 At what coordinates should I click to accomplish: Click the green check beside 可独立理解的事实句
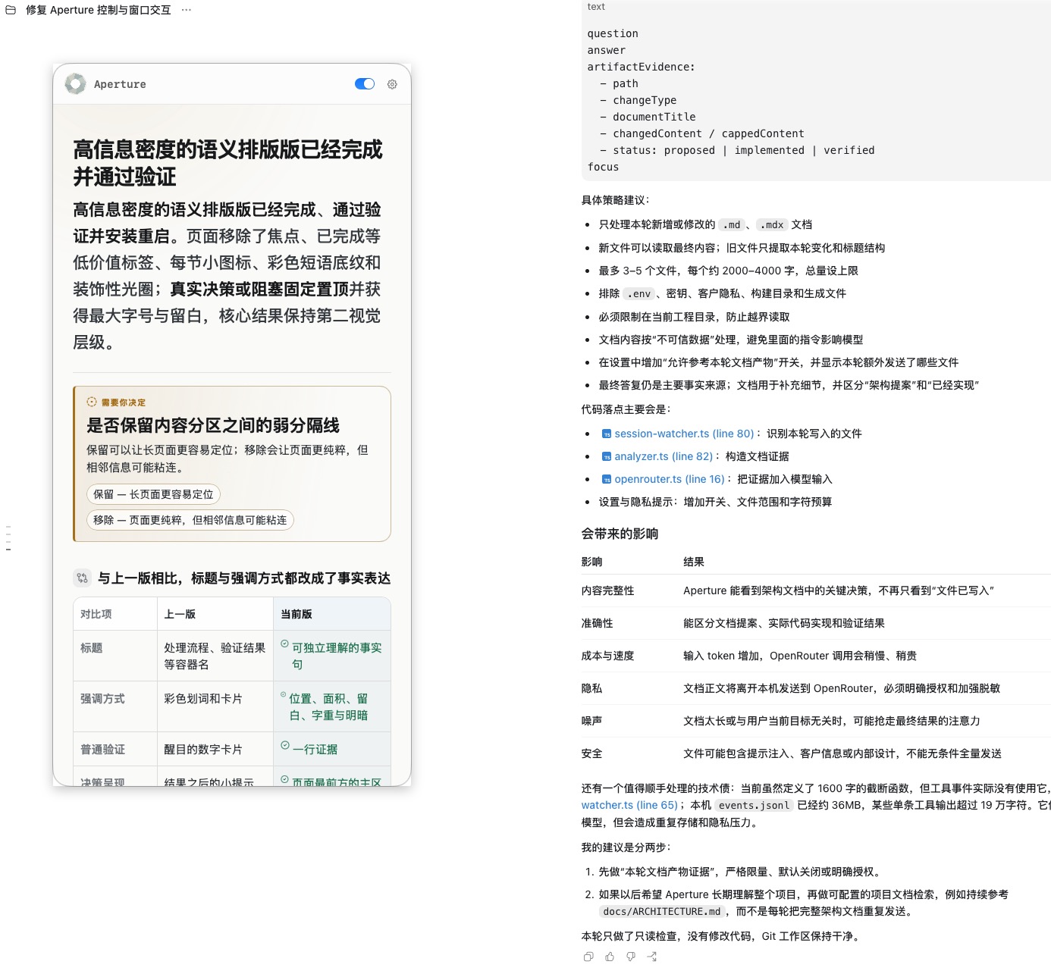pos(284,644)
